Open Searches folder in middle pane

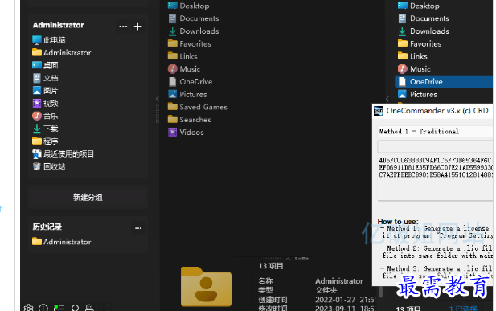[190, 120]
